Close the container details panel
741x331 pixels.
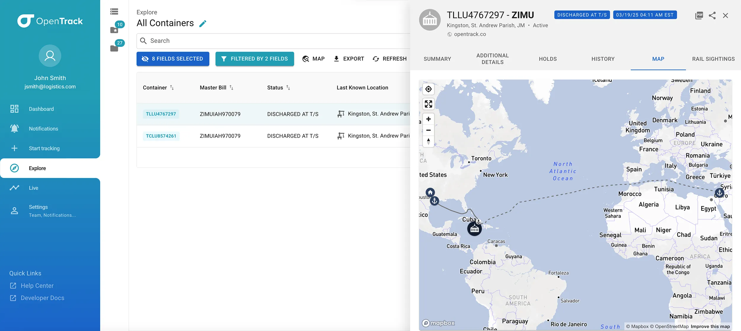tap(725, 15)
